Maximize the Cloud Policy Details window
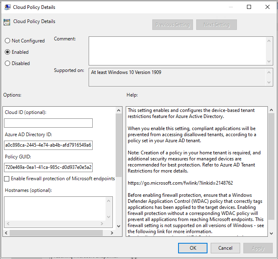The height and width of the screenshot is (259, 278). click(x=249, y=7)
